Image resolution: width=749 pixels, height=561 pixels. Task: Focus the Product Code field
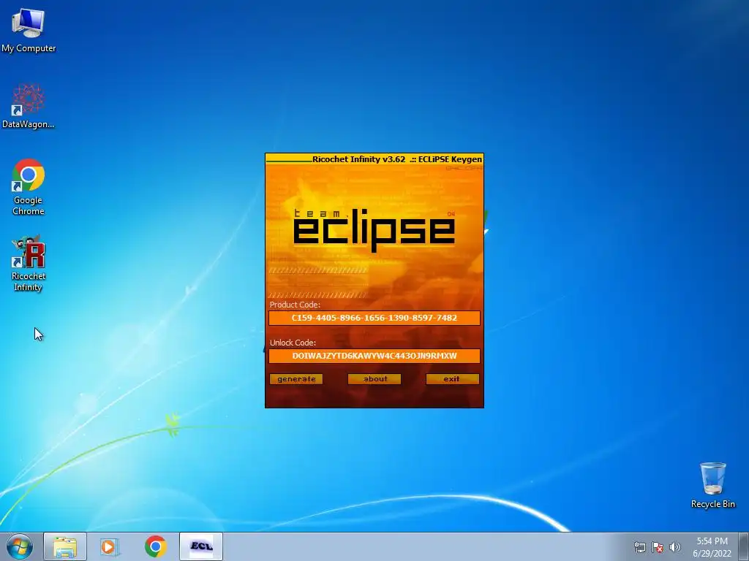pos(374,318)
